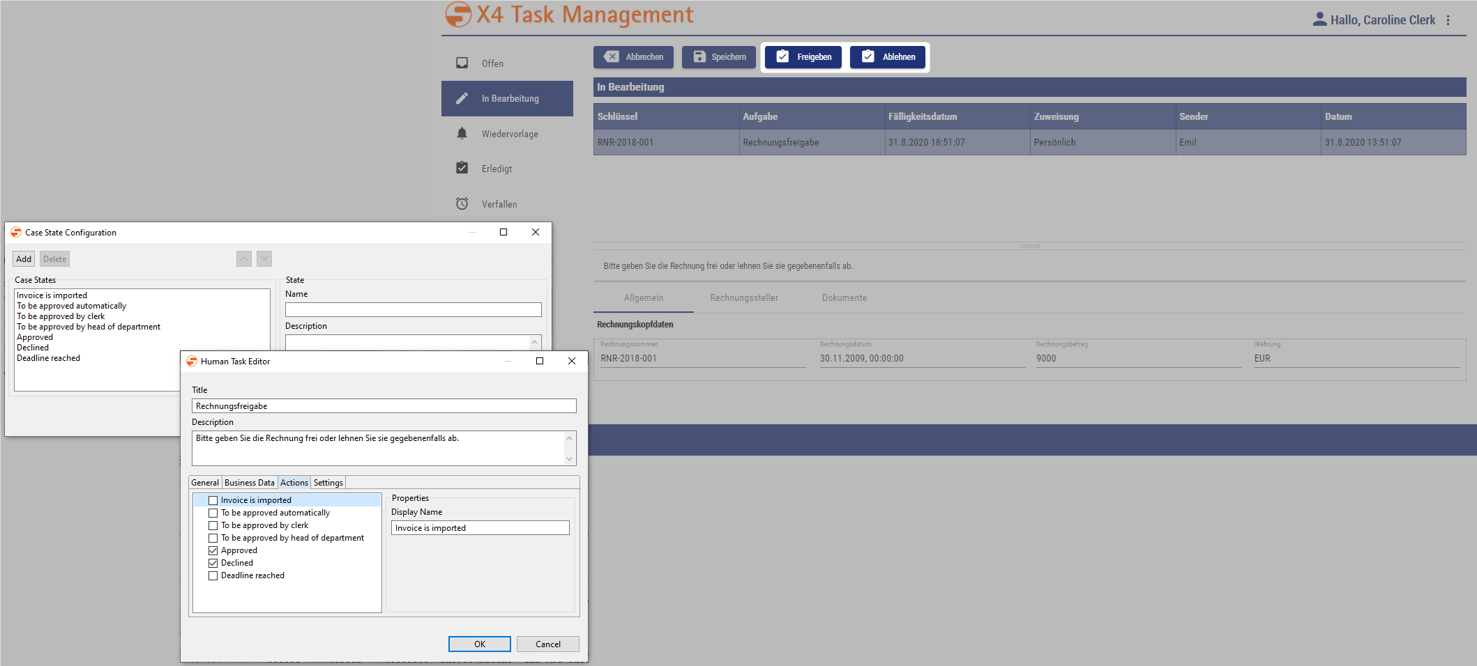The height and width of the screenshot is (666, 1477).
Task: Click the user profile avatar icon
Action: click(1319, 20)
